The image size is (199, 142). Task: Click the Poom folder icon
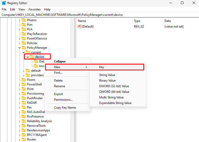pyautogui.click(x=24, y=80)
